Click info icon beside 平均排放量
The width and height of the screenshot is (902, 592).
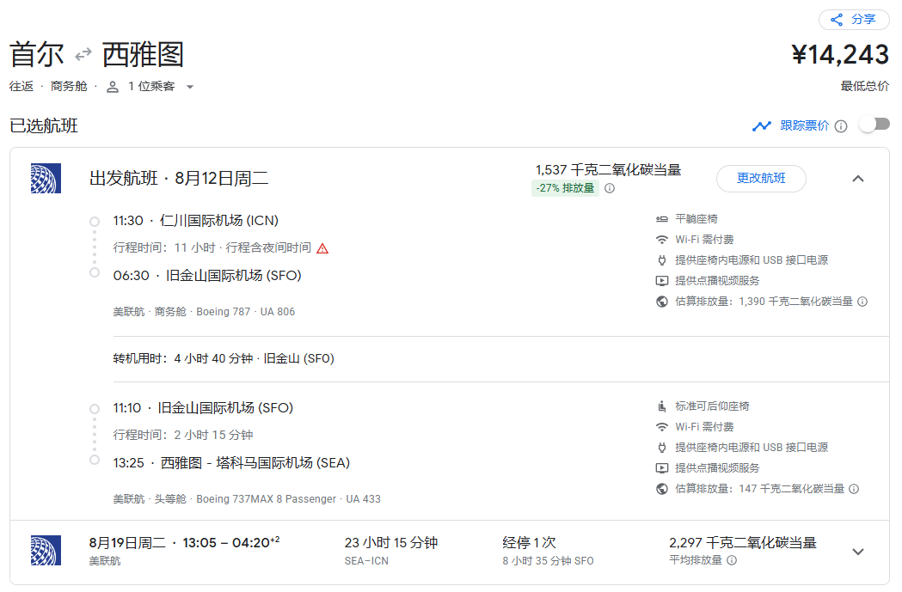click(x=732, y=560)
